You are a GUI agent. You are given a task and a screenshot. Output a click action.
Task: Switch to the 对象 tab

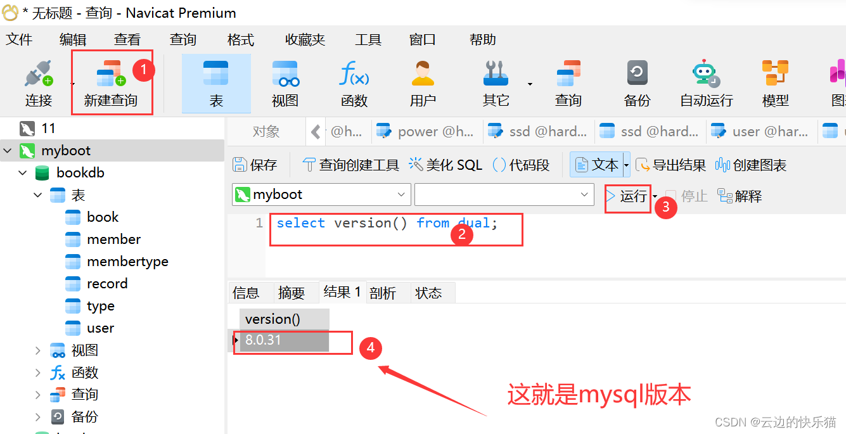pyautogui.click(x=266, y=132)
